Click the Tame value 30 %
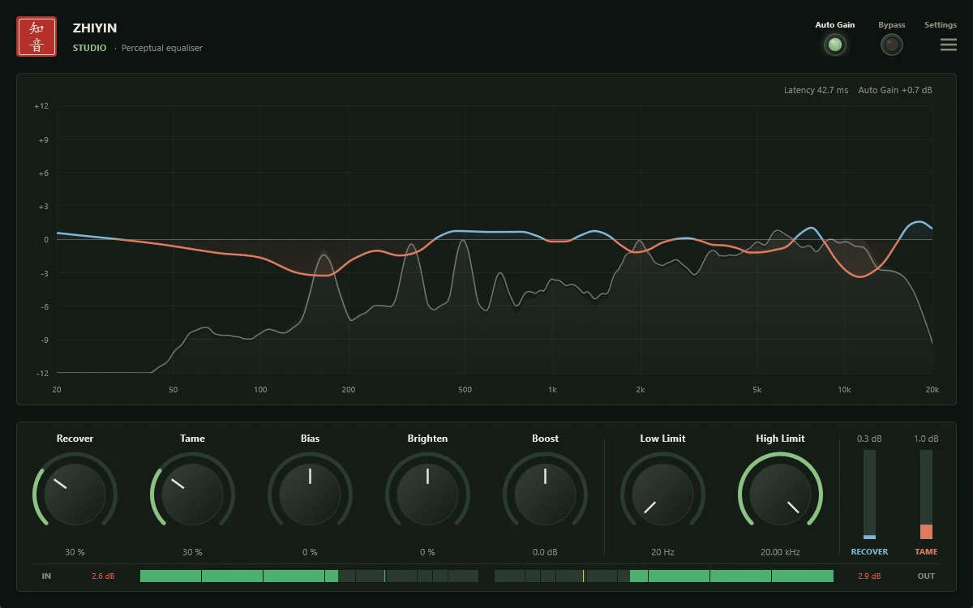973x608 pixels. tap(192, 552)
